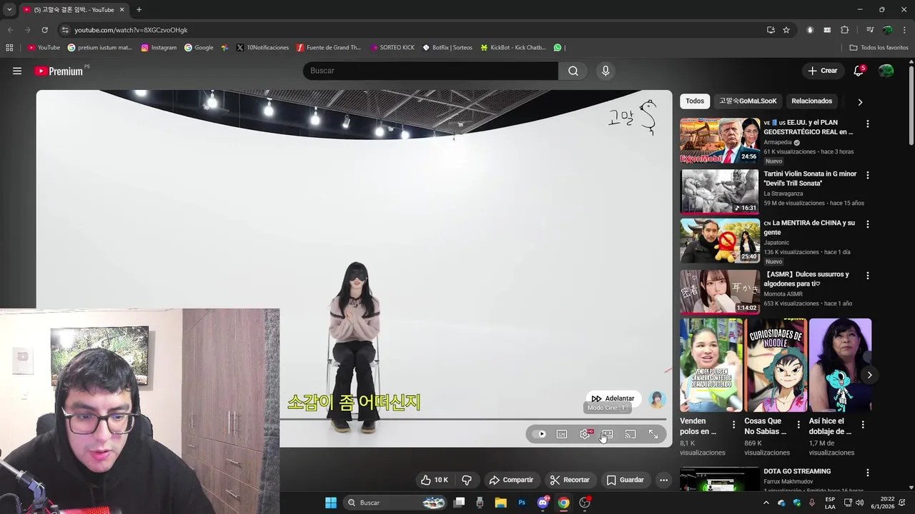The image size is (915, 514).
Task: Click the Crear button
Action: (x=823, y=71)
